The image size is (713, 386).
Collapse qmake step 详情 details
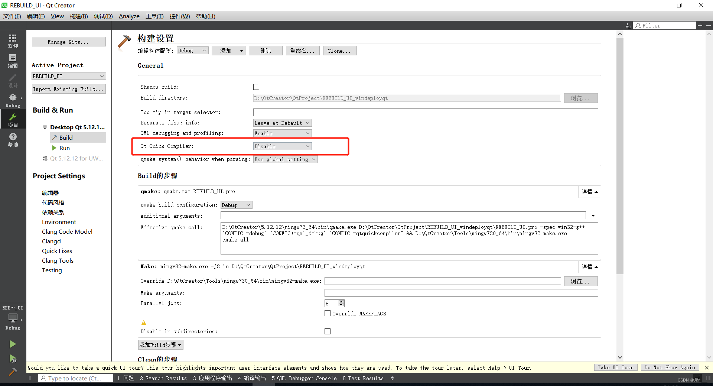coord(590,192)
